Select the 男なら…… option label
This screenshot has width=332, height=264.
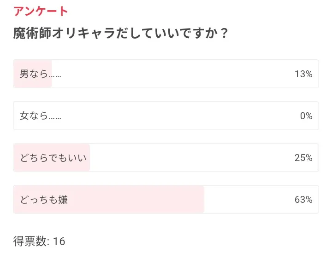(x=41, y=74)
